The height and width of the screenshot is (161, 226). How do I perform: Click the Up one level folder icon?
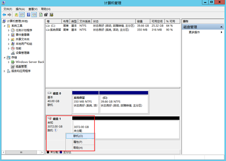(x=16, y=15)
